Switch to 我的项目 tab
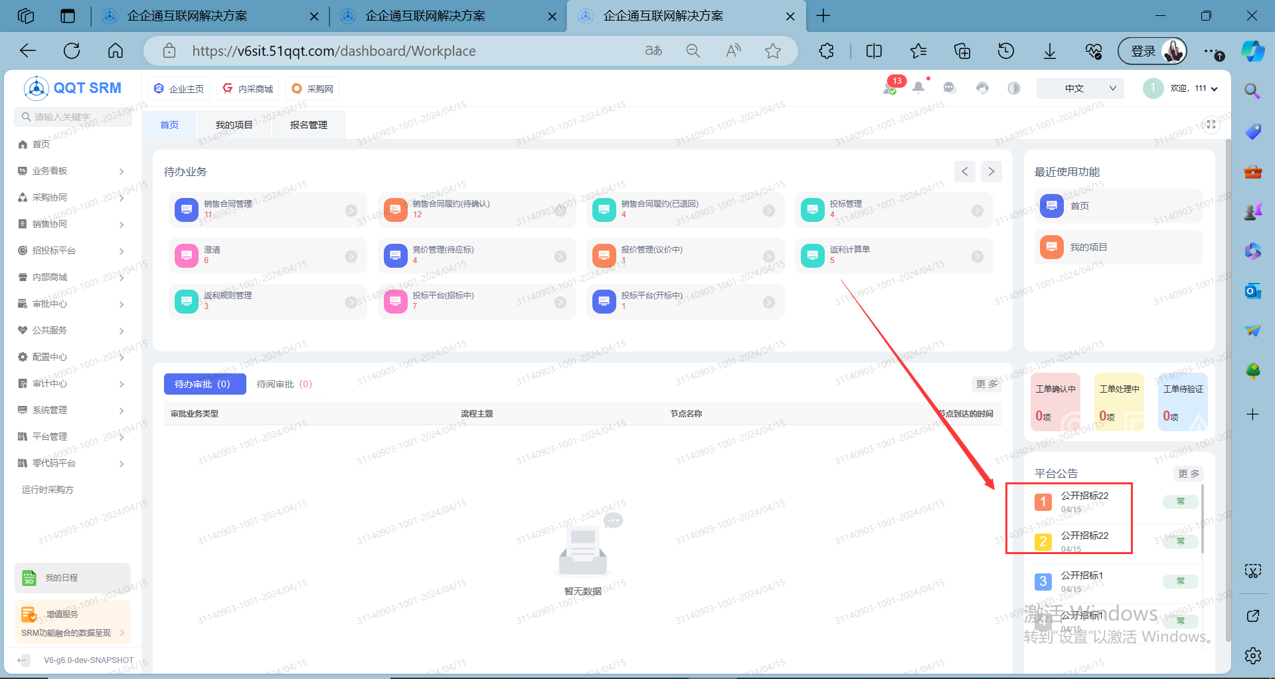Screen dimensions: 1275x679 click(x=234, y=125)
